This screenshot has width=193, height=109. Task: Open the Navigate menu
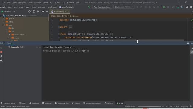click(x=22, y=2)
